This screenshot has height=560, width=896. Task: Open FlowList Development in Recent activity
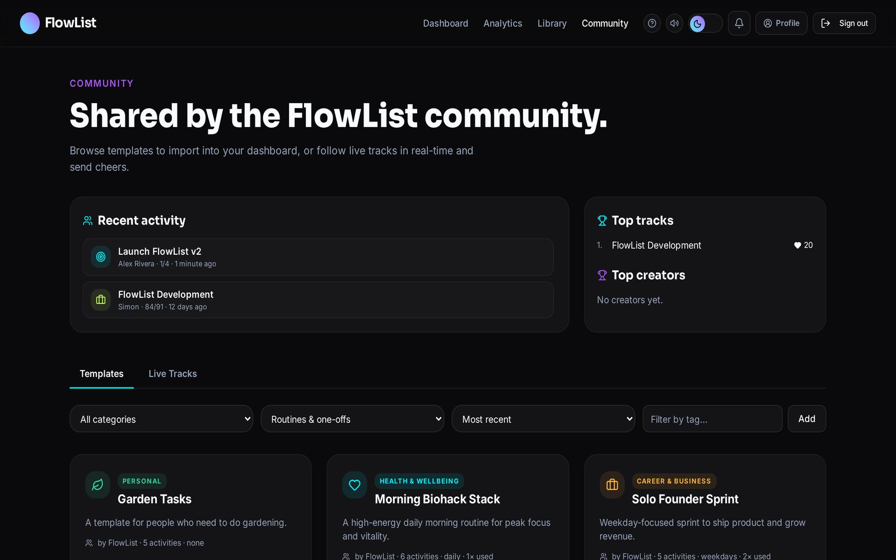point(318,300)
